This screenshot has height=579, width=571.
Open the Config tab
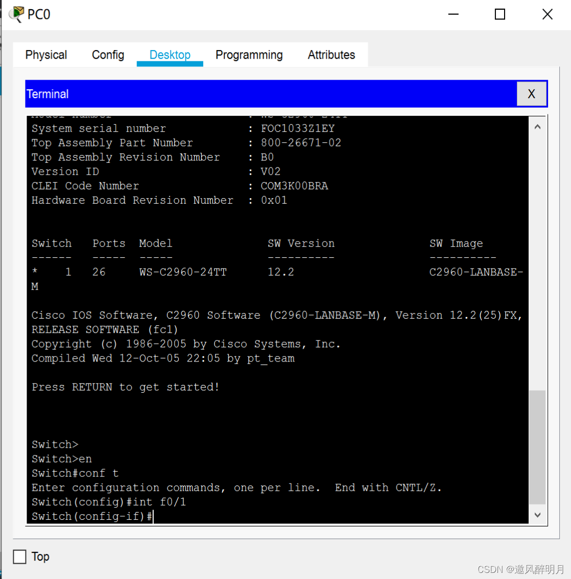(x=108, y=55)
